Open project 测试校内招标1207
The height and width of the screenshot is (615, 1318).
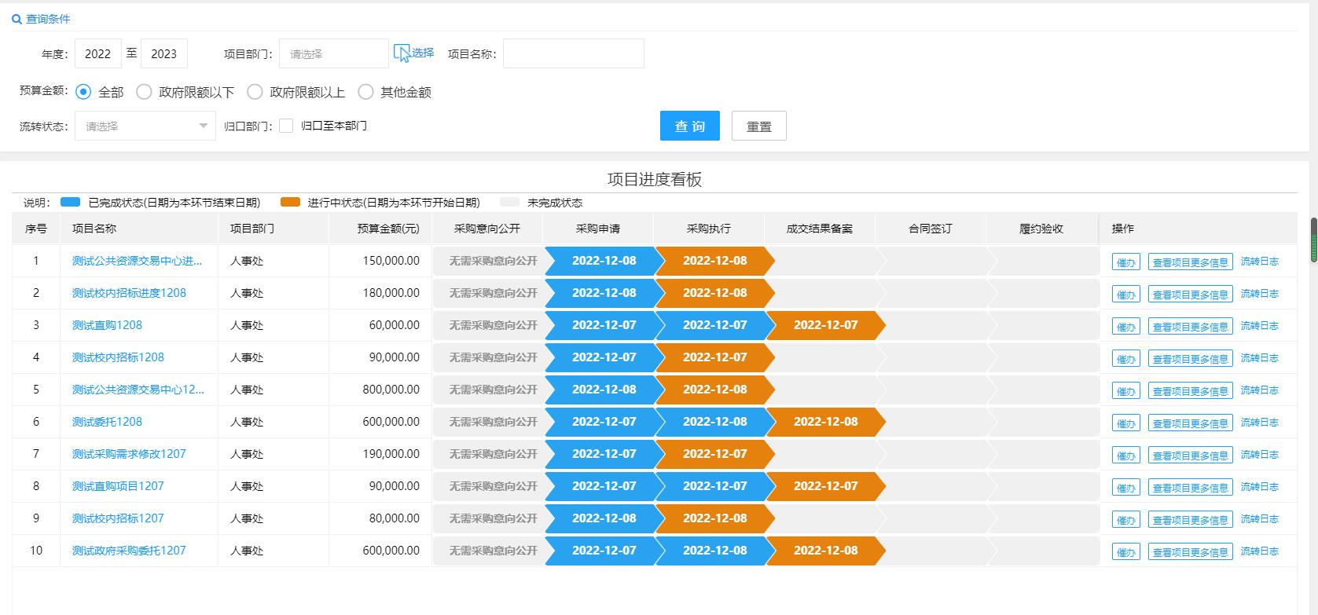click(118, 518)
